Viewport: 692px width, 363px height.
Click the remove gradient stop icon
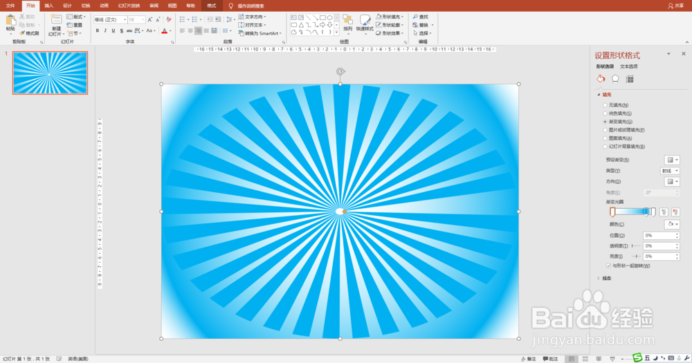675,212
